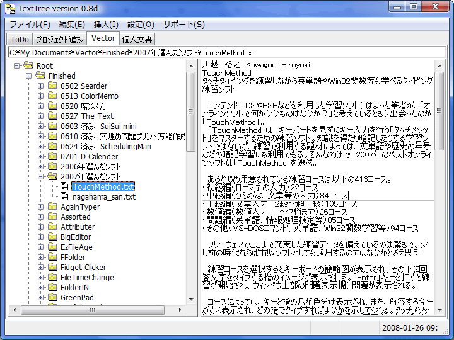Open the 設定(O) menu
Image resolution: width=454 pixels, height=340 pixels.
pyautogui.click(x=141, y=25)
